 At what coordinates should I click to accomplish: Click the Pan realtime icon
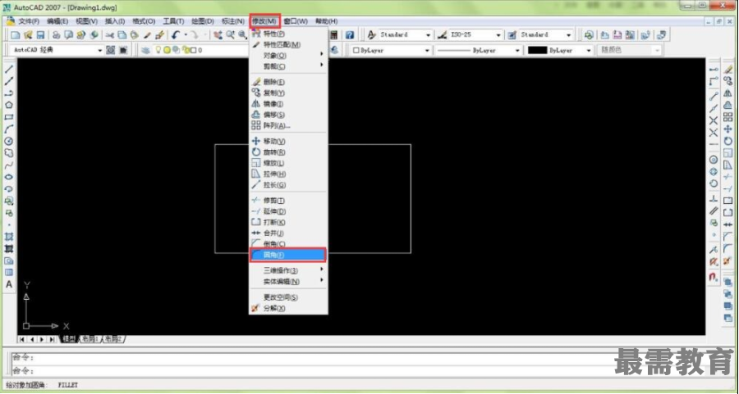tap(218, 34)
